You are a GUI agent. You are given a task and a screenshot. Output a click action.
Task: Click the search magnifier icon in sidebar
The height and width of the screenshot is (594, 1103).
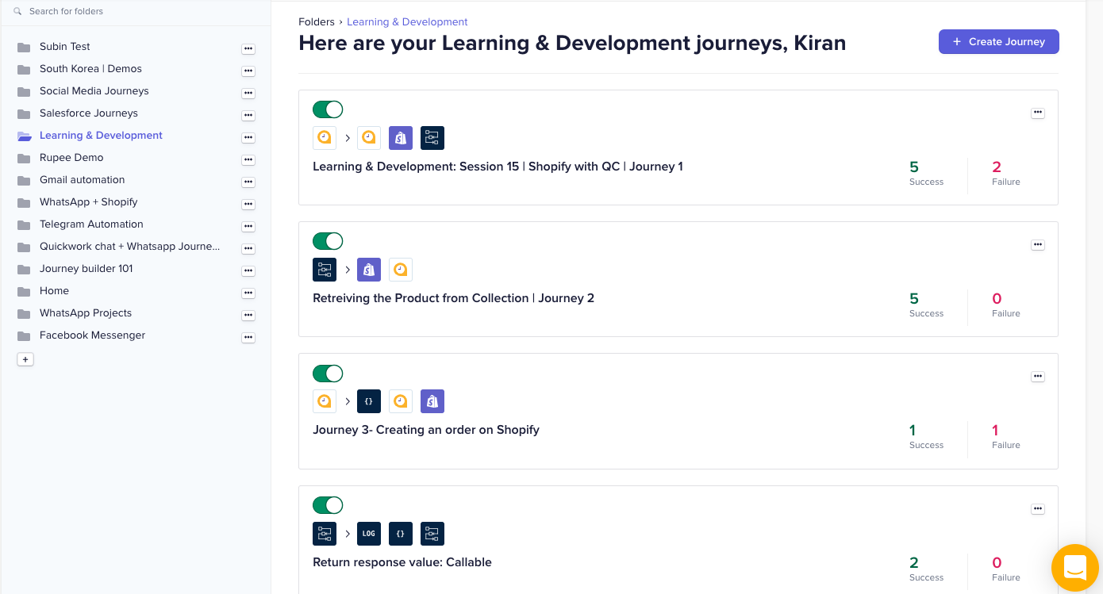17,12
